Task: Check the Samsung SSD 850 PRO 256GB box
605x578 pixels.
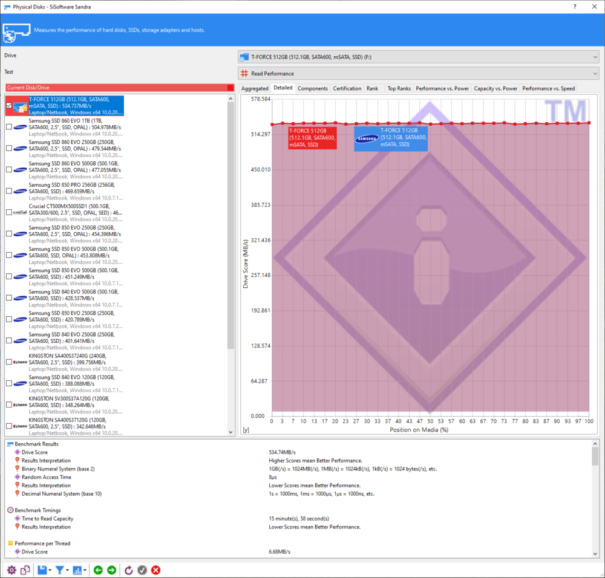Action: click(9, 191)
